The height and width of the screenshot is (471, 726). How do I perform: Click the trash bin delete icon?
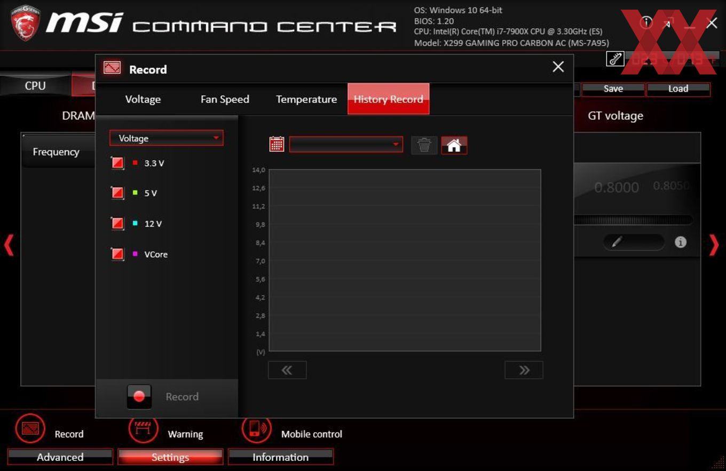[x=424, y=145]
